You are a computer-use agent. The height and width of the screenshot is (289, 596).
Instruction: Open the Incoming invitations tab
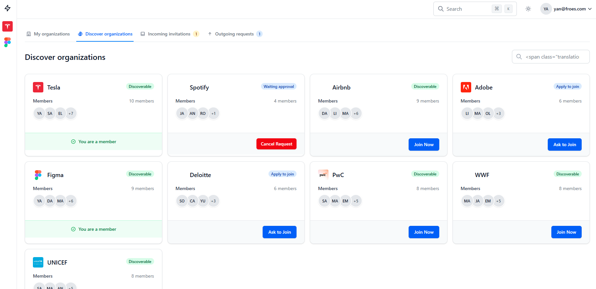coord(169,34)
